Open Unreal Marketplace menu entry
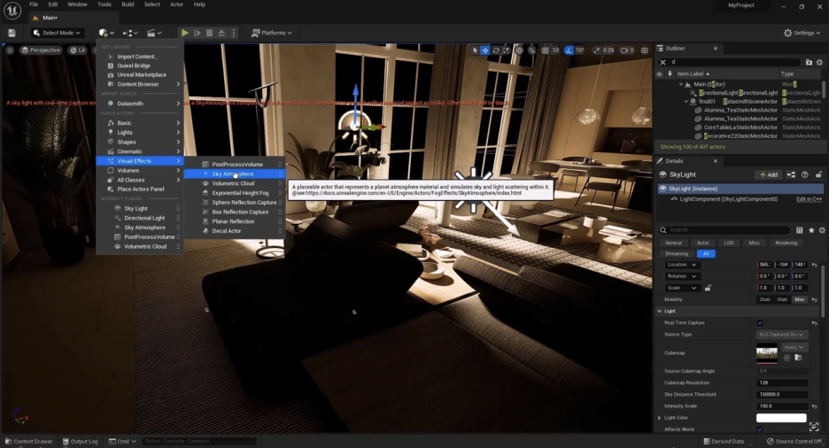The image size is (829, 448). coord(140,74)
